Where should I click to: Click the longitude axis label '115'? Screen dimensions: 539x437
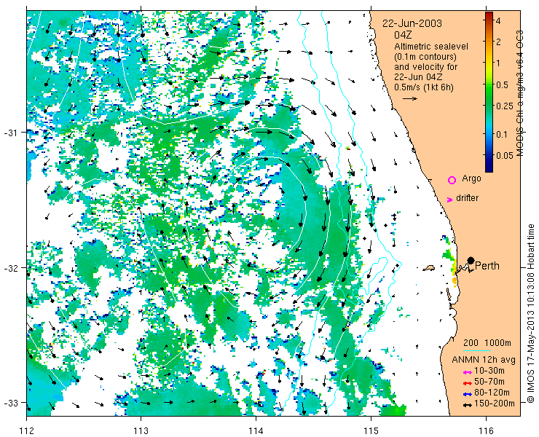371,430
